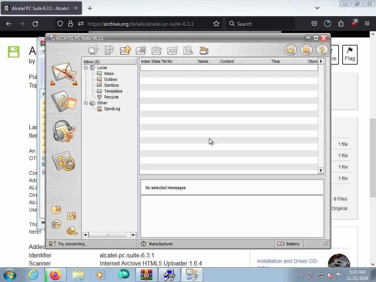Click the Manufacturer home icon
376x282 pixels.
tap(144, 244)
